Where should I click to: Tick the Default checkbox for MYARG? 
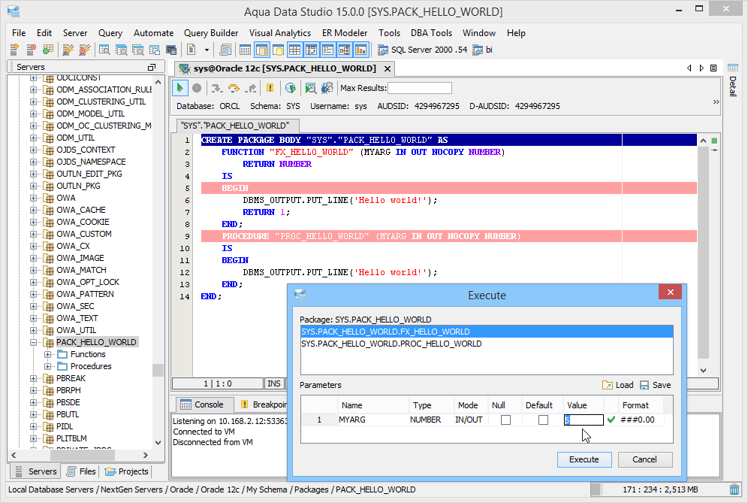pos(543,420)
